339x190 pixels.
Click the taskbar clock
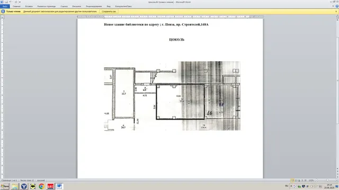pyautogui.click(x=329, y=186)
